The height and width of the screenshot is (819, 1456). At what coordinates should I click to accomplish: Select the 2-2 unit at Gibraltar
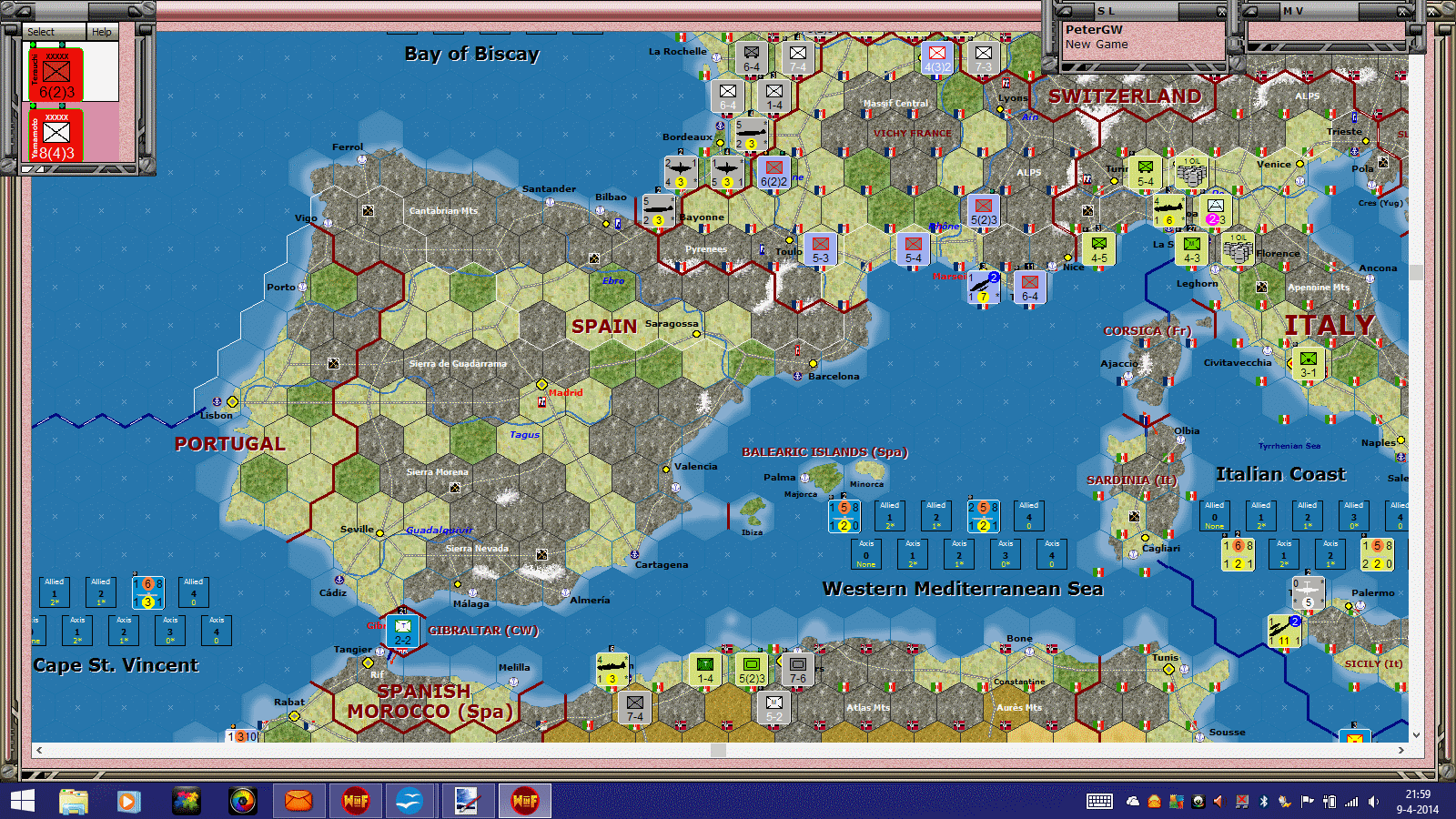point(402,632)
